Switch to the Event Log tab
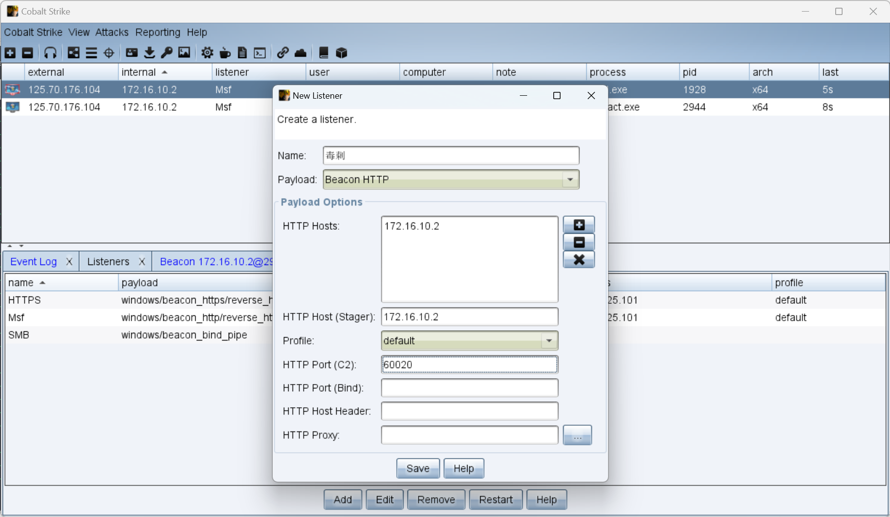The width and height of the screenshot is (890, 517). (33, 262)
